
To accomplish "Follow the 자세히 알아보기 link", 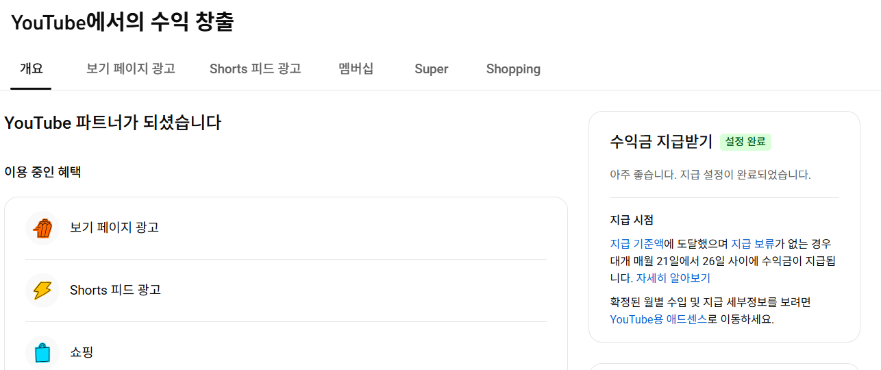I will pyautogui.click(x=673, y=278).
